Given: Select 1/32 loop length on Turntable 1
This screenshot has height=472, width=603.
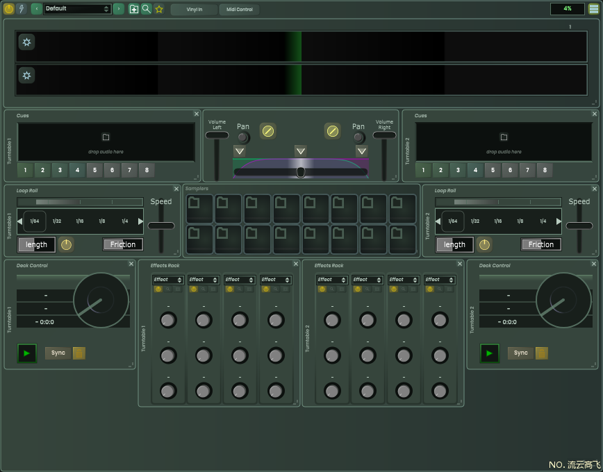Looking at the screenshot, I should coord(57,221).
